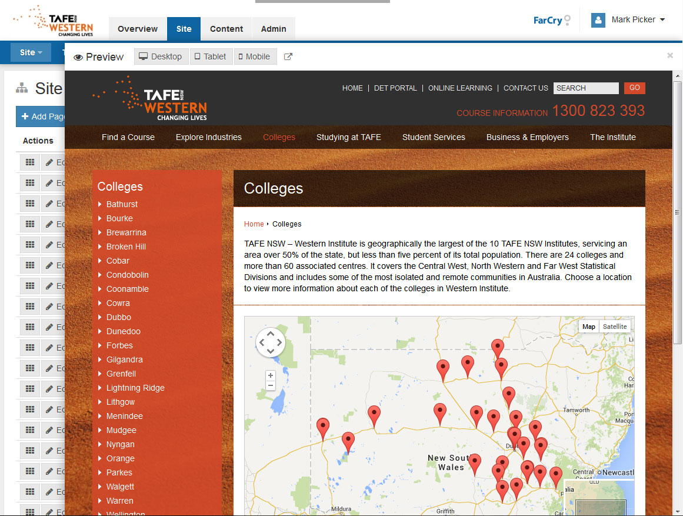The image size is (683, 516).
Task: Zoom out on the map
Action: coord(271,386)
